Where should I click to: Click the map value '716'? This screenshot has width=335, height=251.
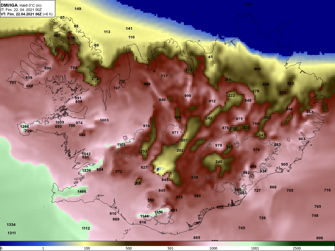[327, 190]
